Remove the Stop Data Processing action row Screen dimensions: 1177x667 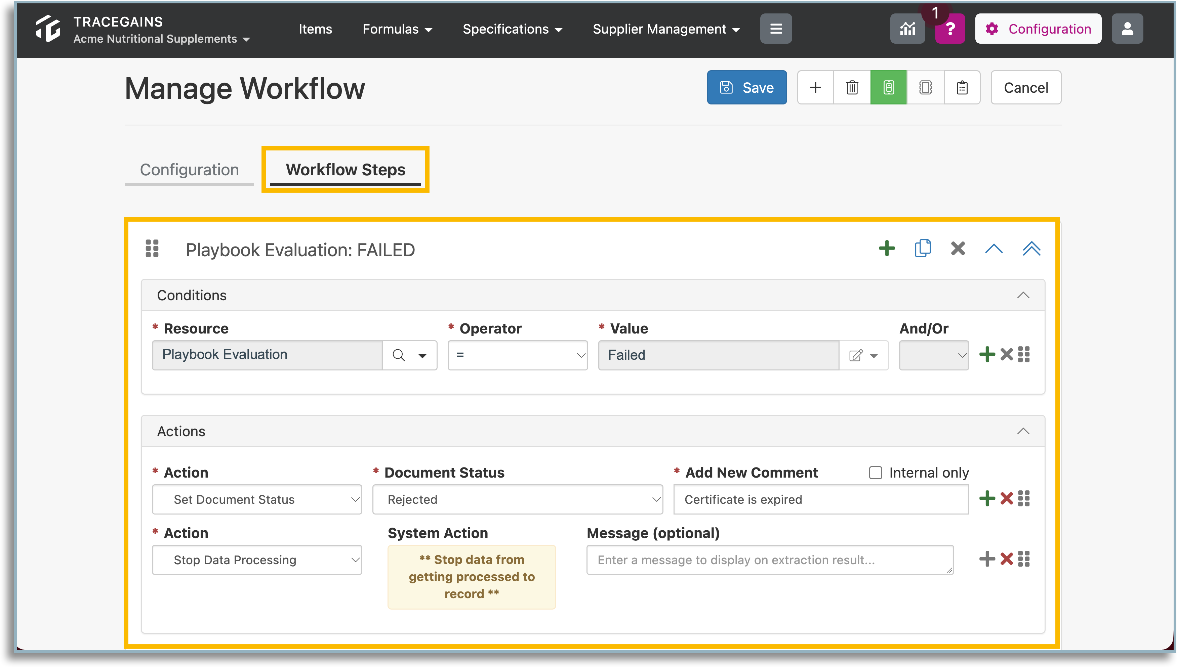click(1007, 559)
